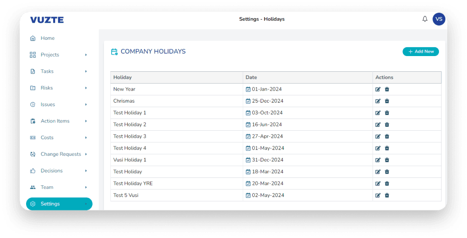
Task: Click the notification bell icon
Action: point(425,19)
